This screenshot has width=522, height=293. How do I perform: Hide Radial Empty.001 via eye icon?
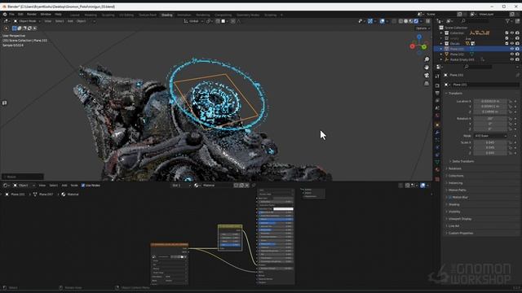point(512,59)
